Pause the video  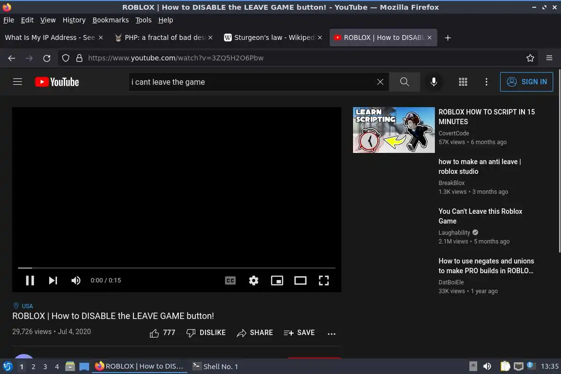30,280
